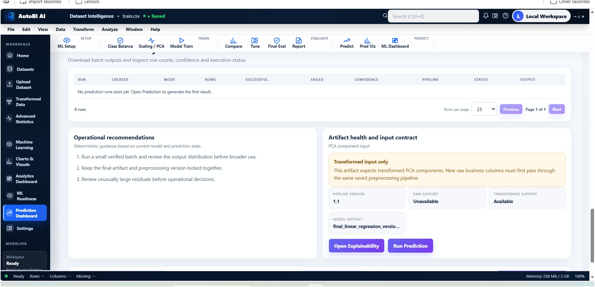Launch Model Train tool
Viewport: 595px width, 287px height.
pyautogui.click(x=181, y=43)
